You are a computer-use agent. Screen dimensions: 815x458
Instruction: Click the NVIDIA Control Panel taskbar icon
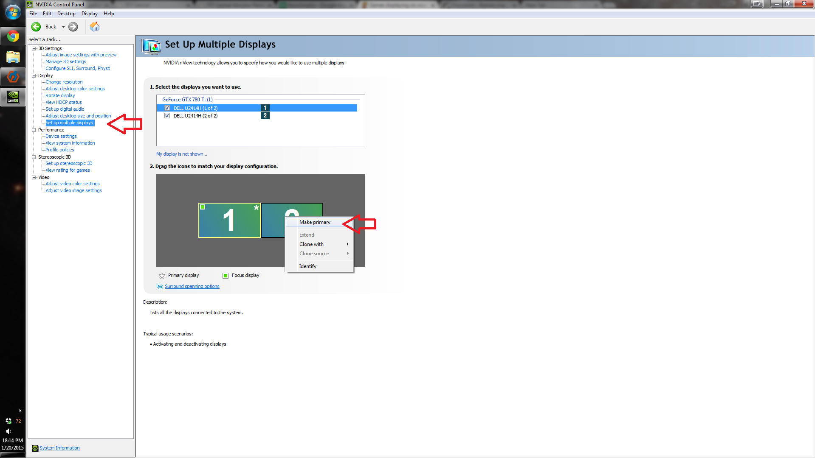(13, 97)
